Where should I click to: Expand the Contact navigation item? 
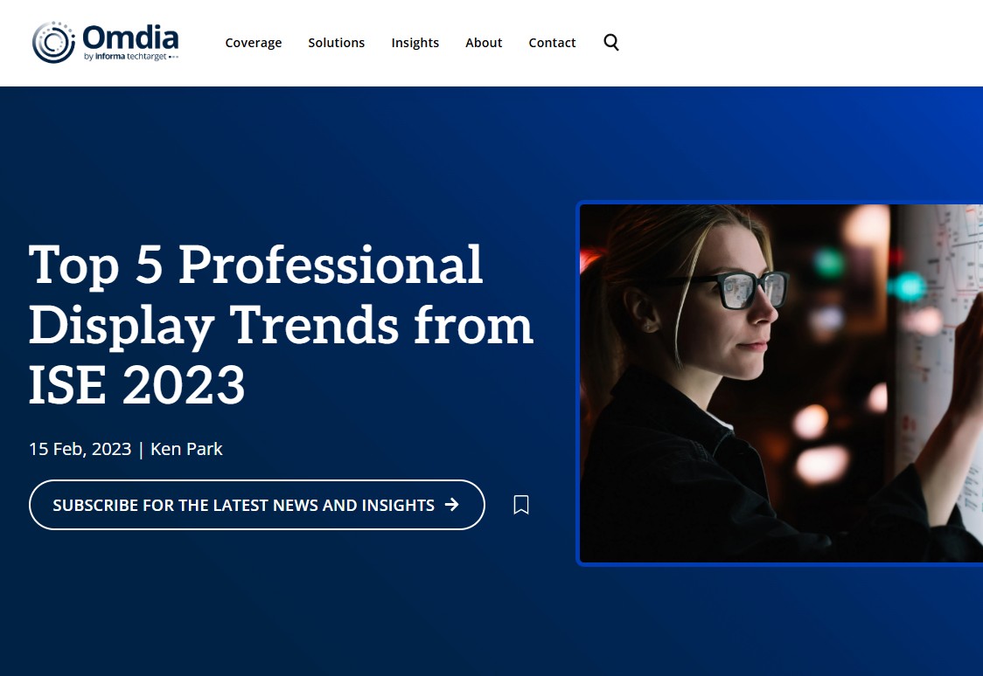pos(552,42)
